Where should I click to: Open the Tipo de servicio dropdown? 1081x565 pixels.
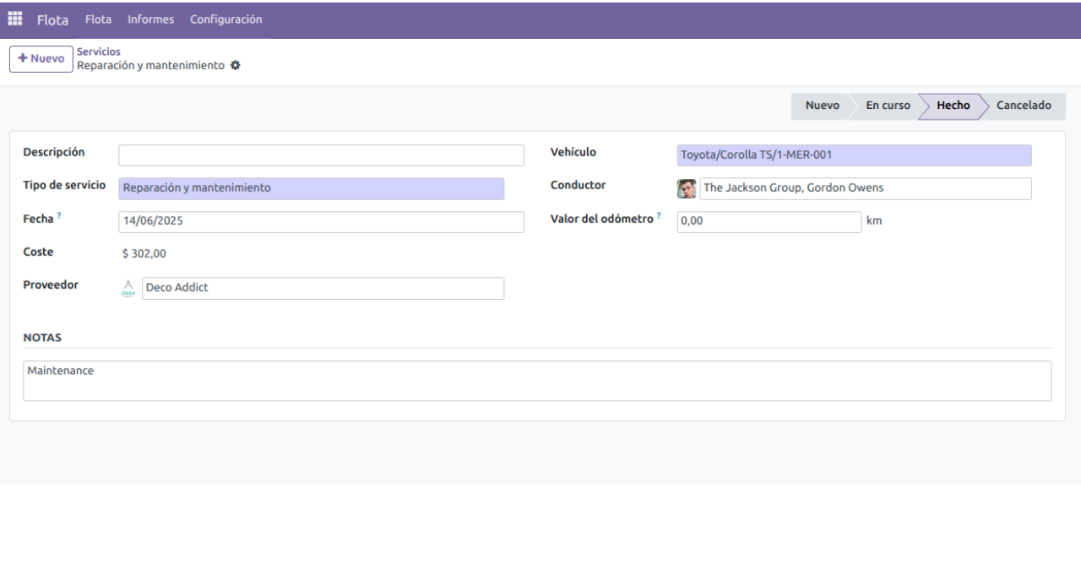(x=311, y=188)
